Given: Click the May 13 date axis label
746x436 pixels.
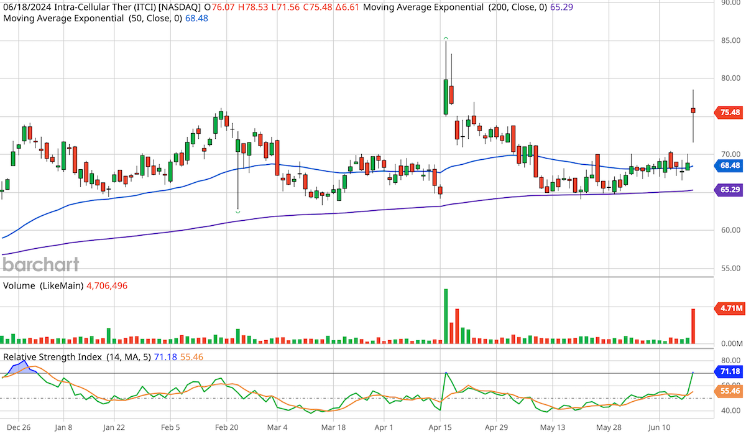Looking at the screenshot, I should 553,428.
